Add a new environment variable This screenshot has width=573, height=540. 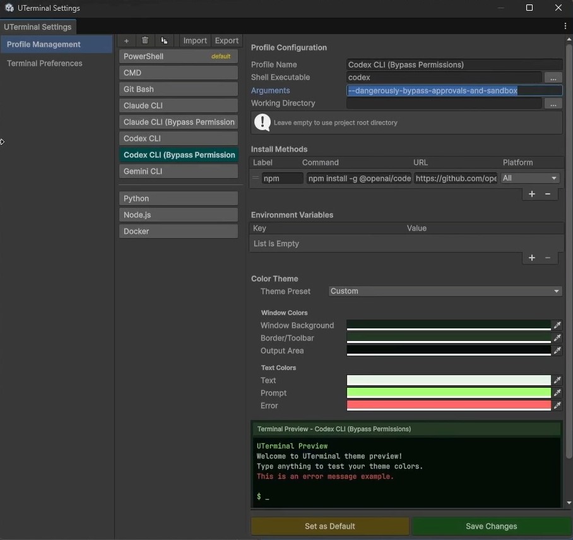pyautogui.click(x=532, y=258)
